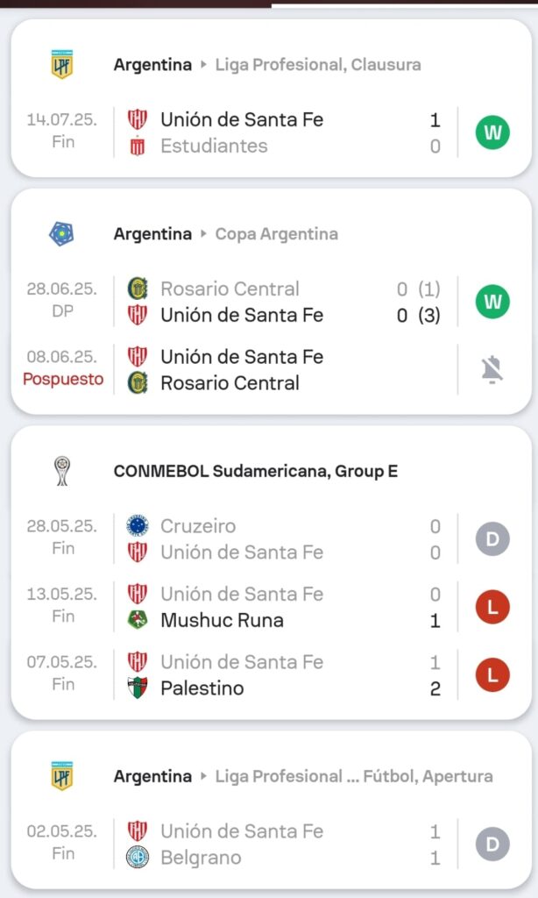Screen dimensions: 538x898
Task: Click the grey D badge for Cruzeiro match
Action: 492,538
